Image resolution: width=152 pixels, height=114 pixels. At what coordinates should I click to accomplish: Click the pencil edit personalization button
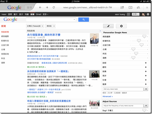(x=108, y=26)
